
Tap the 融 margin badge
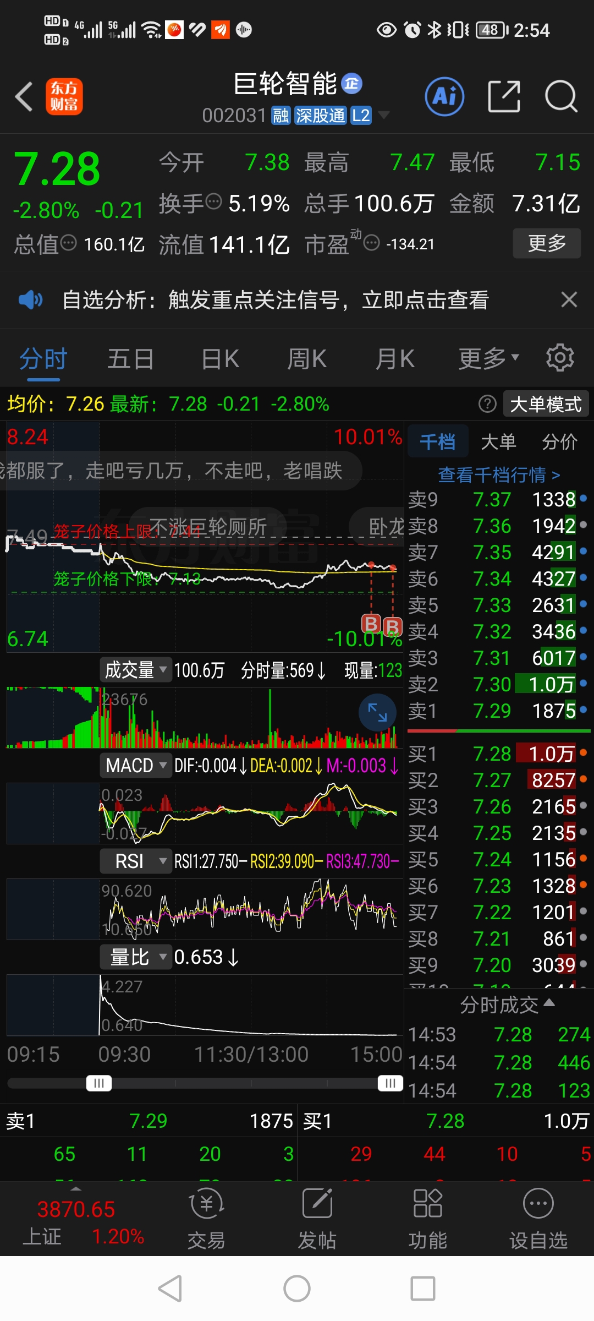coord(280,116)
